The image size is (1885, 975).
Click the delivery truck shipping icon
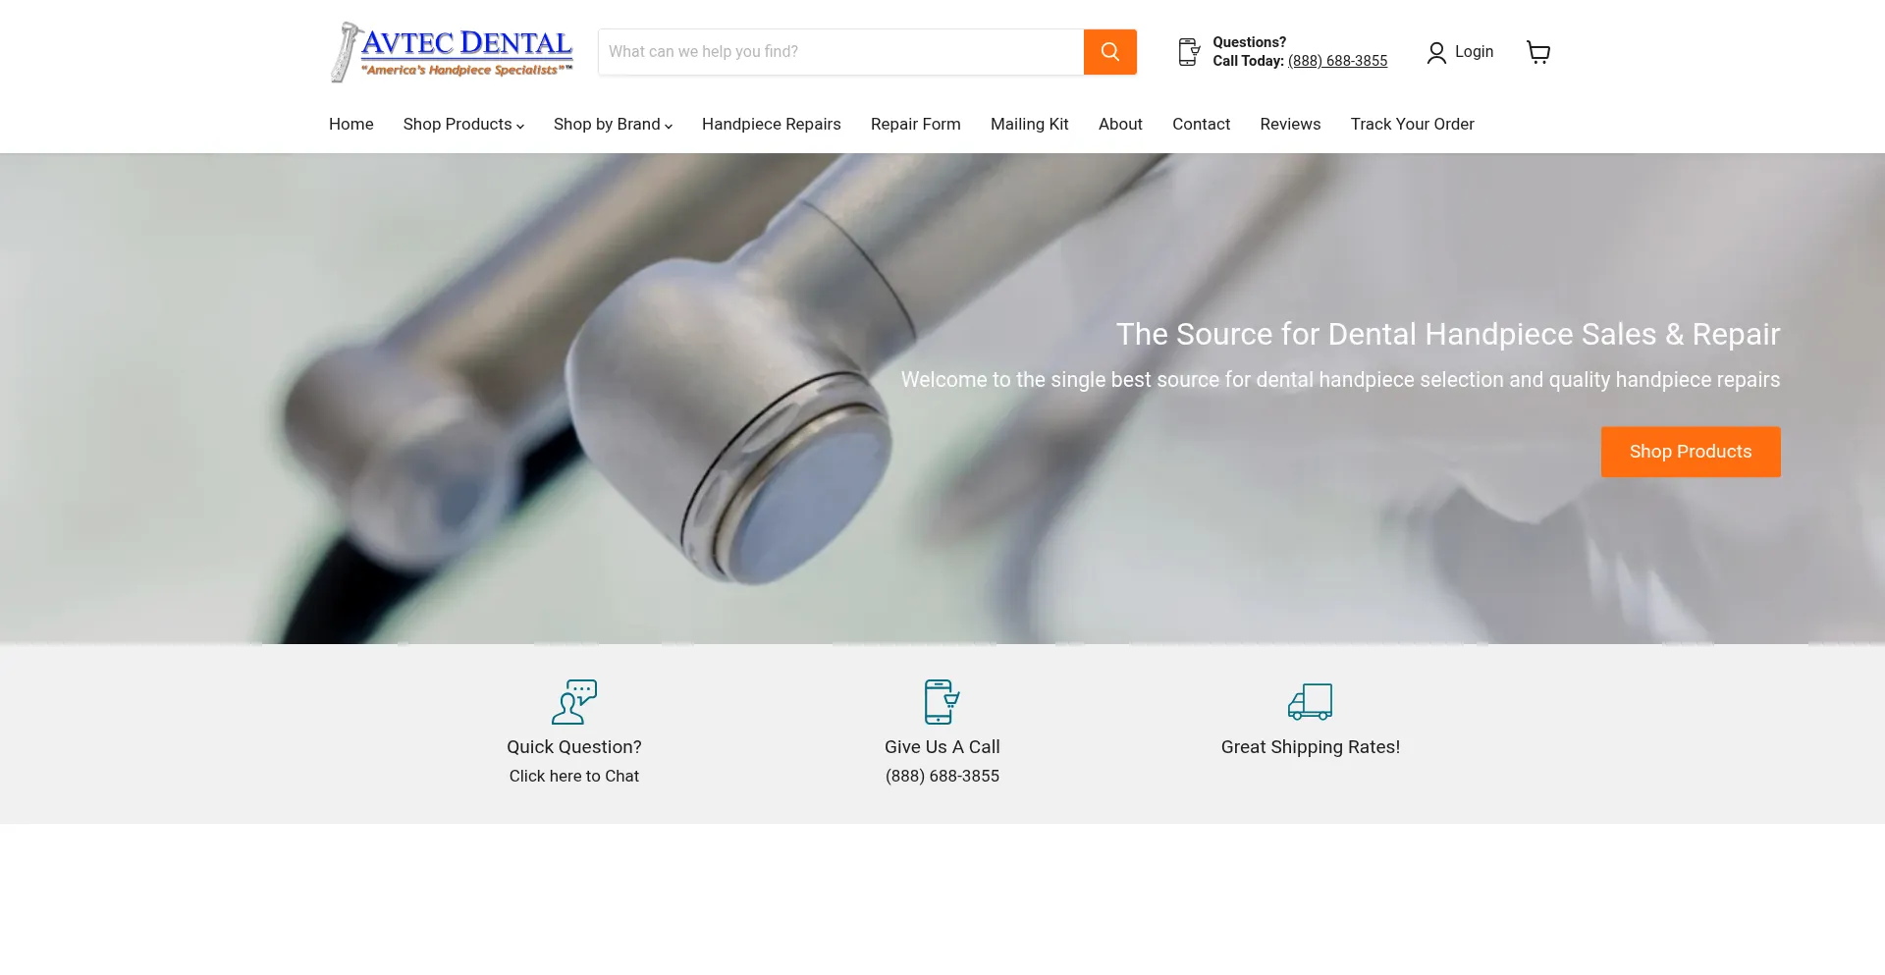[1310, 702]
